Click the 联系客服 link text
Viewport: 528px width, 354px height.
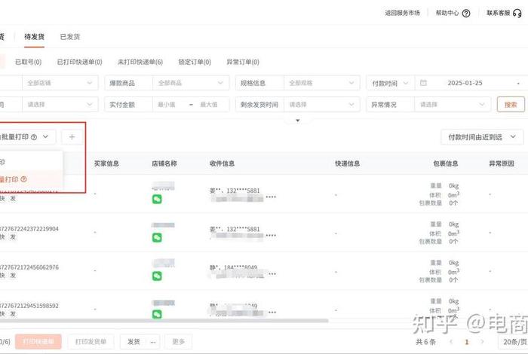[x=499, y=13]
